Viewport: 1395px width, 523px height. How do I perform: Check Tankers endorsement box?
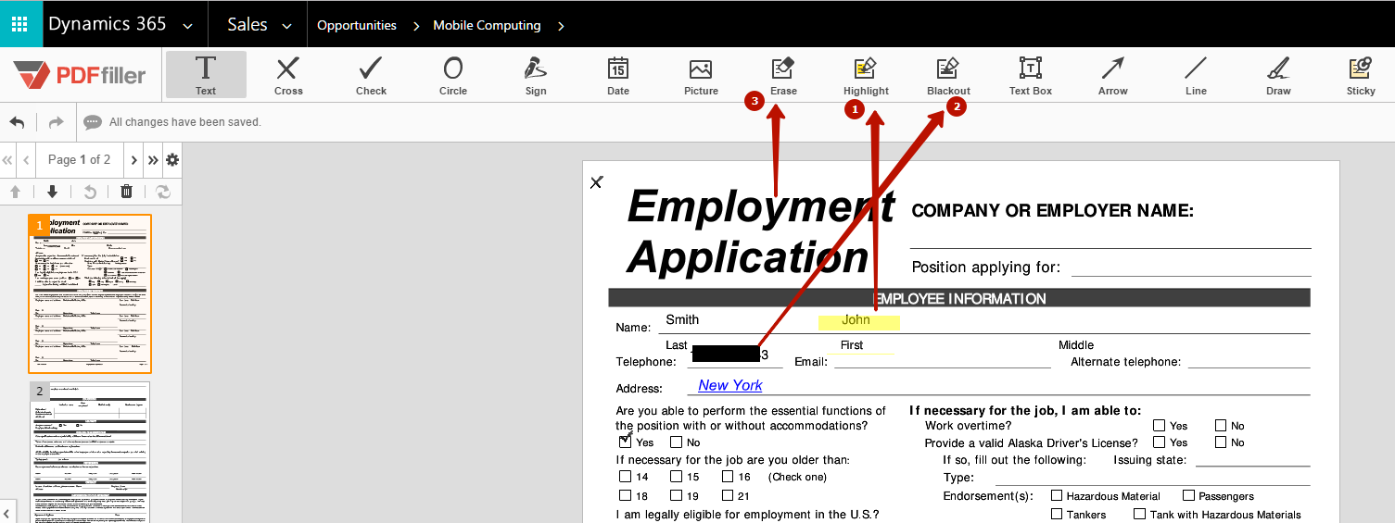pyautogui.click(x=1057, y=514)
